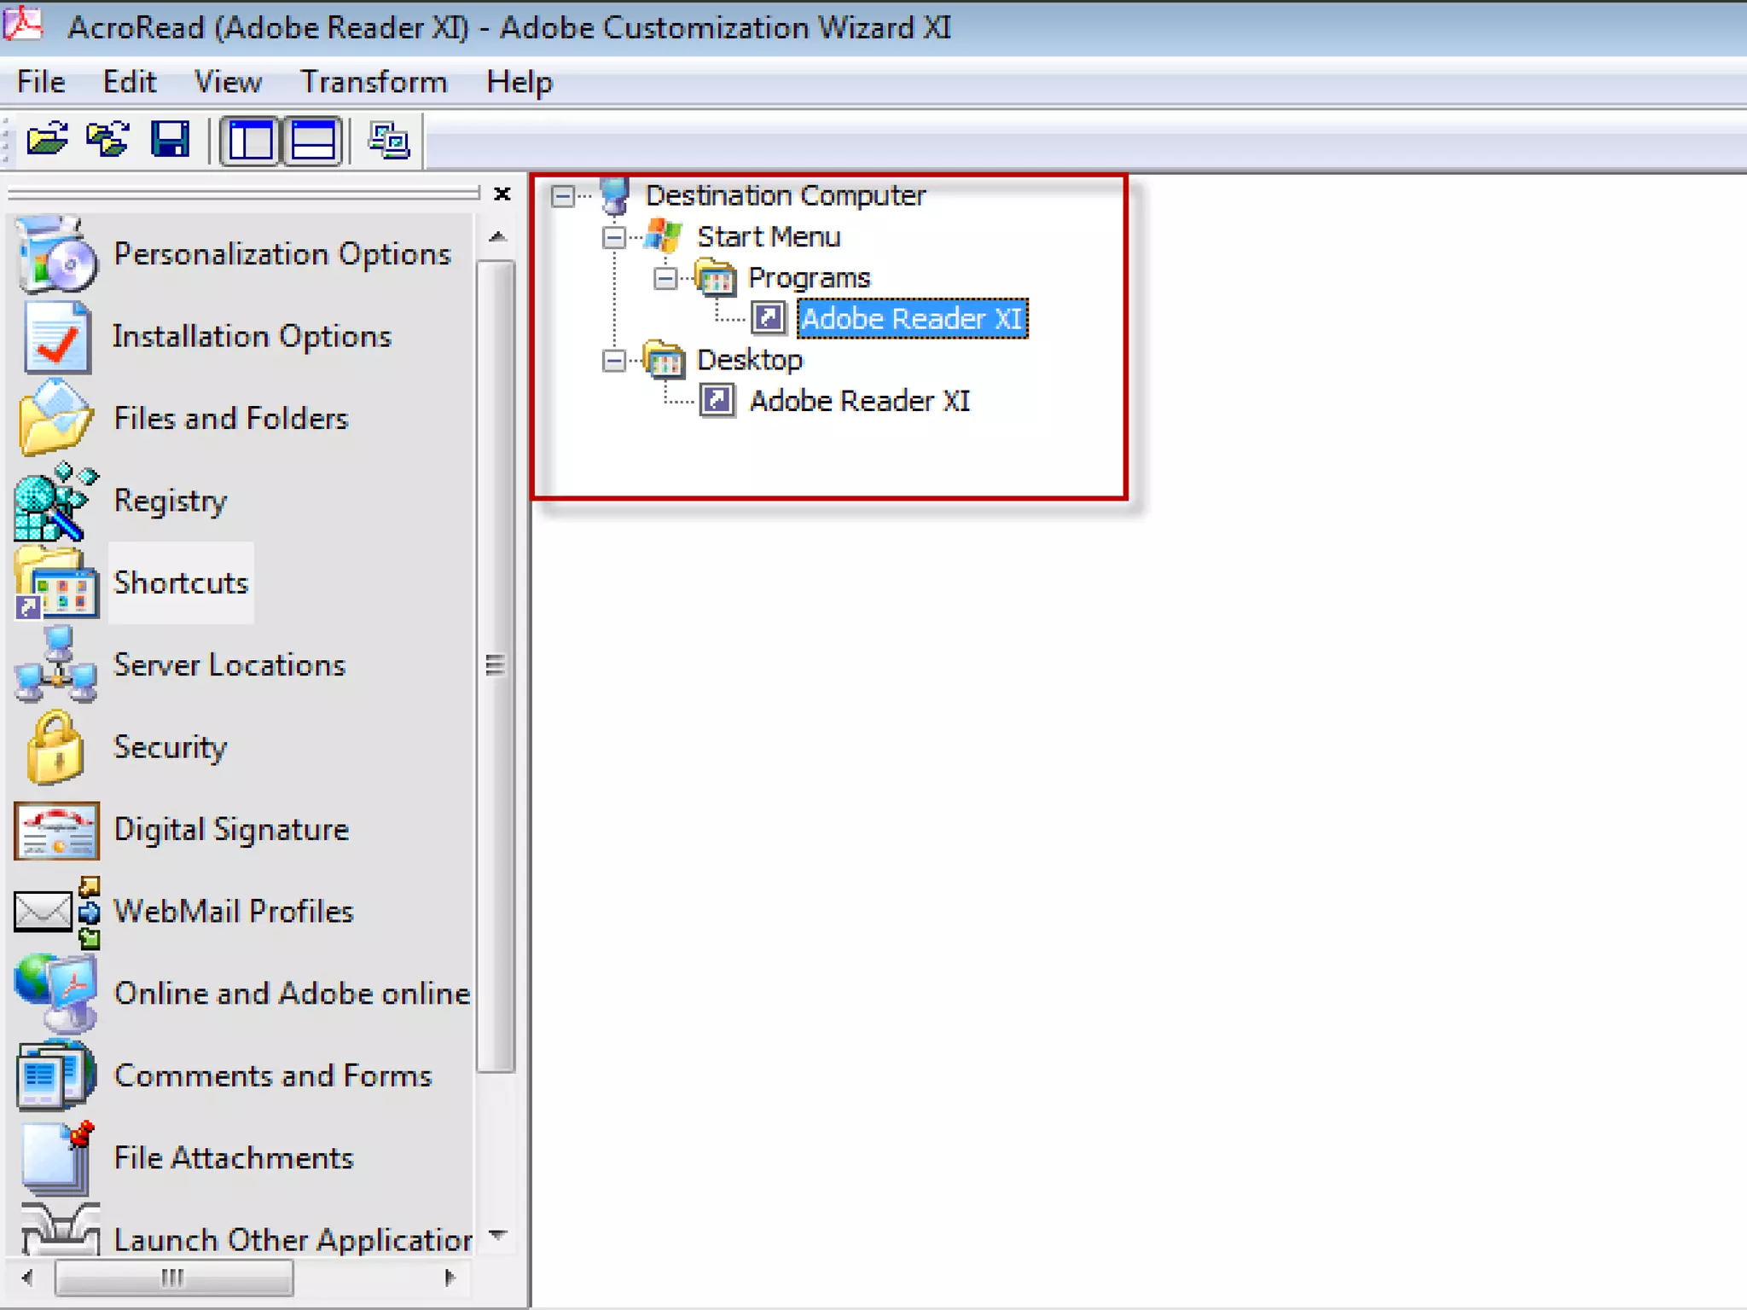Click the Digital Signature certificate icon
Viewport: 1747px width, 1310px height.
pyautogui.click(x=56, y=830)
